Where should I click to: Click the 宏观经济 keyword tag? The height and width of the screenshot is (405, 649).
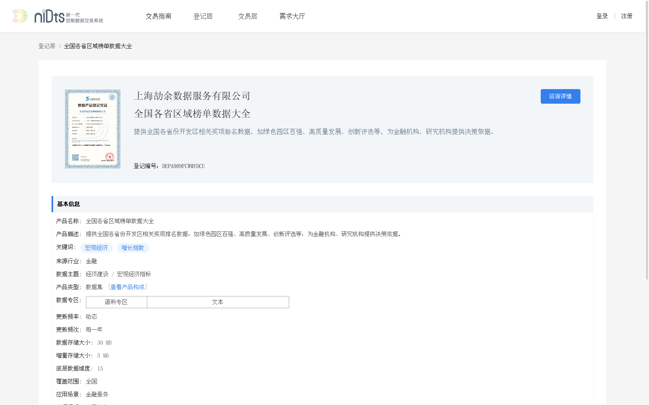point(97,248)
